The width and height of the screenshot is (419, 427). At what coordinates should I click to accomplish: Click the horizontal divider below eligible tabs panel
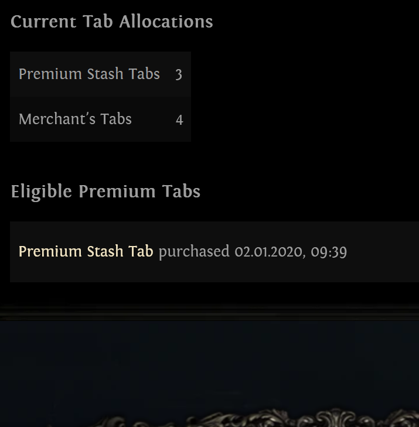[209, 314]
